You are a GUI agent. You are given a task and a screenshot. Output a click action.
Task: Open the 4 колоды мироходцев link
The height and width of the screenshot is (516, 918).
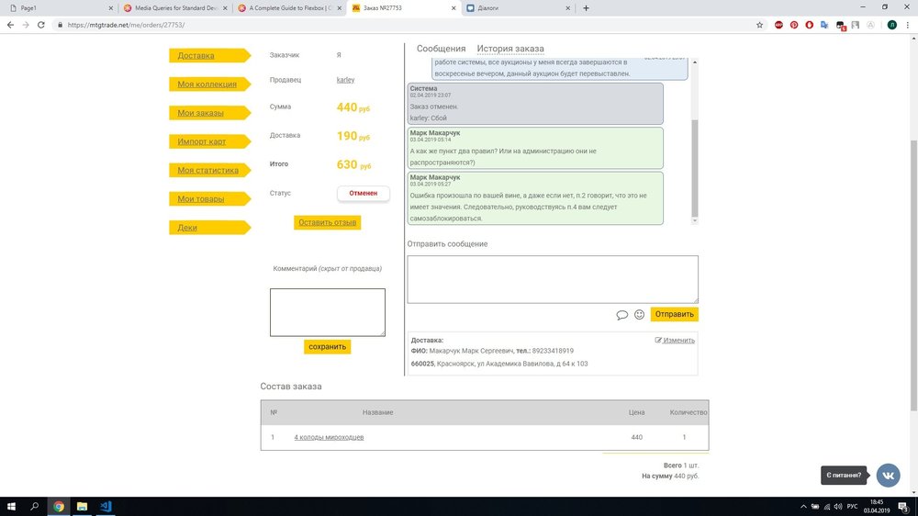(x=329, y=437)
